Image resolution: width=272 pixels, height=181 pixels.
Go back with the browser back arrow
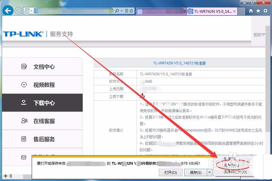tap(8, 11)
